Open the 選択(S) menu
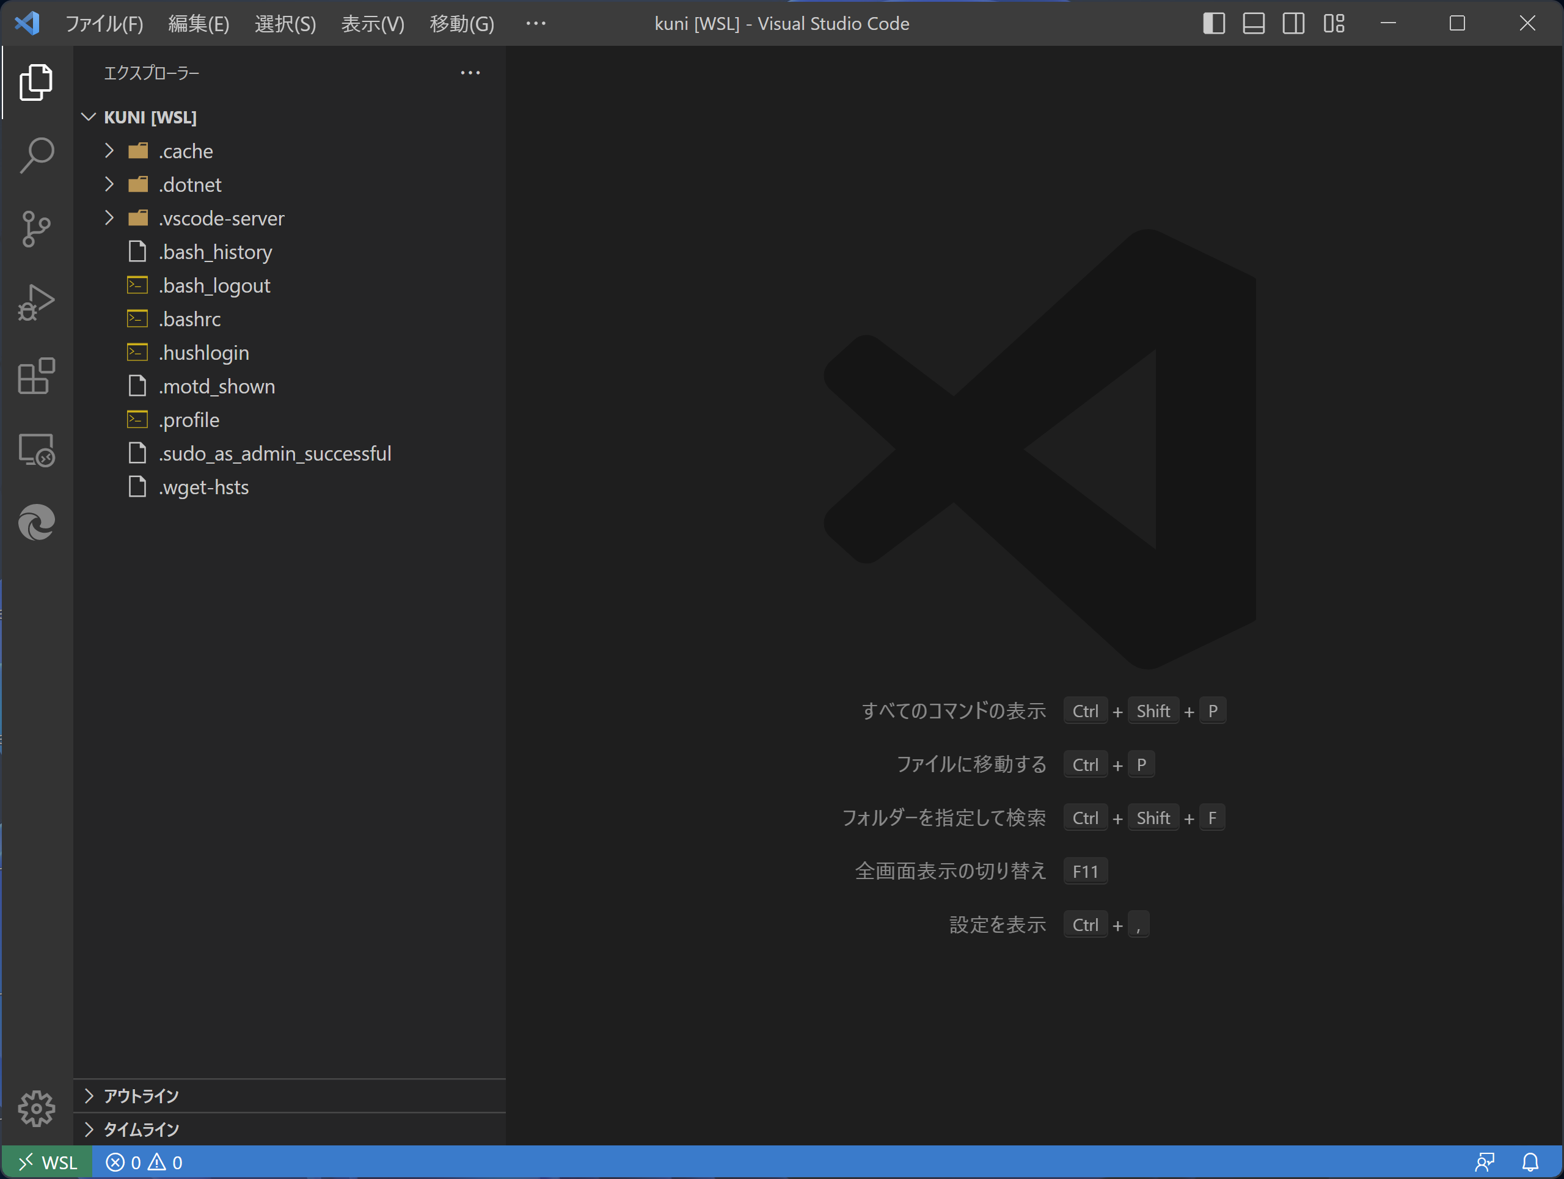Viewport: 1564px width, 1179px height. [286, 23]
